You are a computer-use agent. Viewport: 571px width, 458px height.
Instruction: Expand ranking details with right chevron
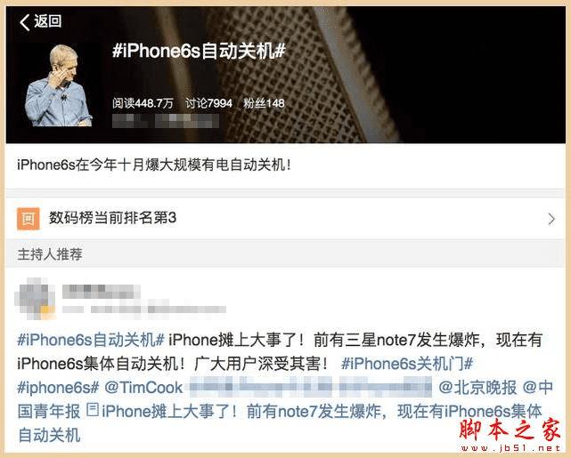pyautogui.click(x=551, y=219)
